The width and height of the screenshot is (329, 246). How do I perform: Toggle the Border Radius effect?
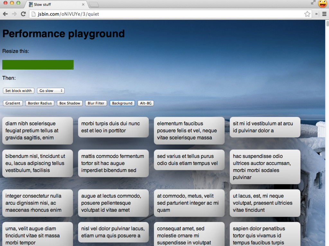pyautogui.click(x=40, y=103)
